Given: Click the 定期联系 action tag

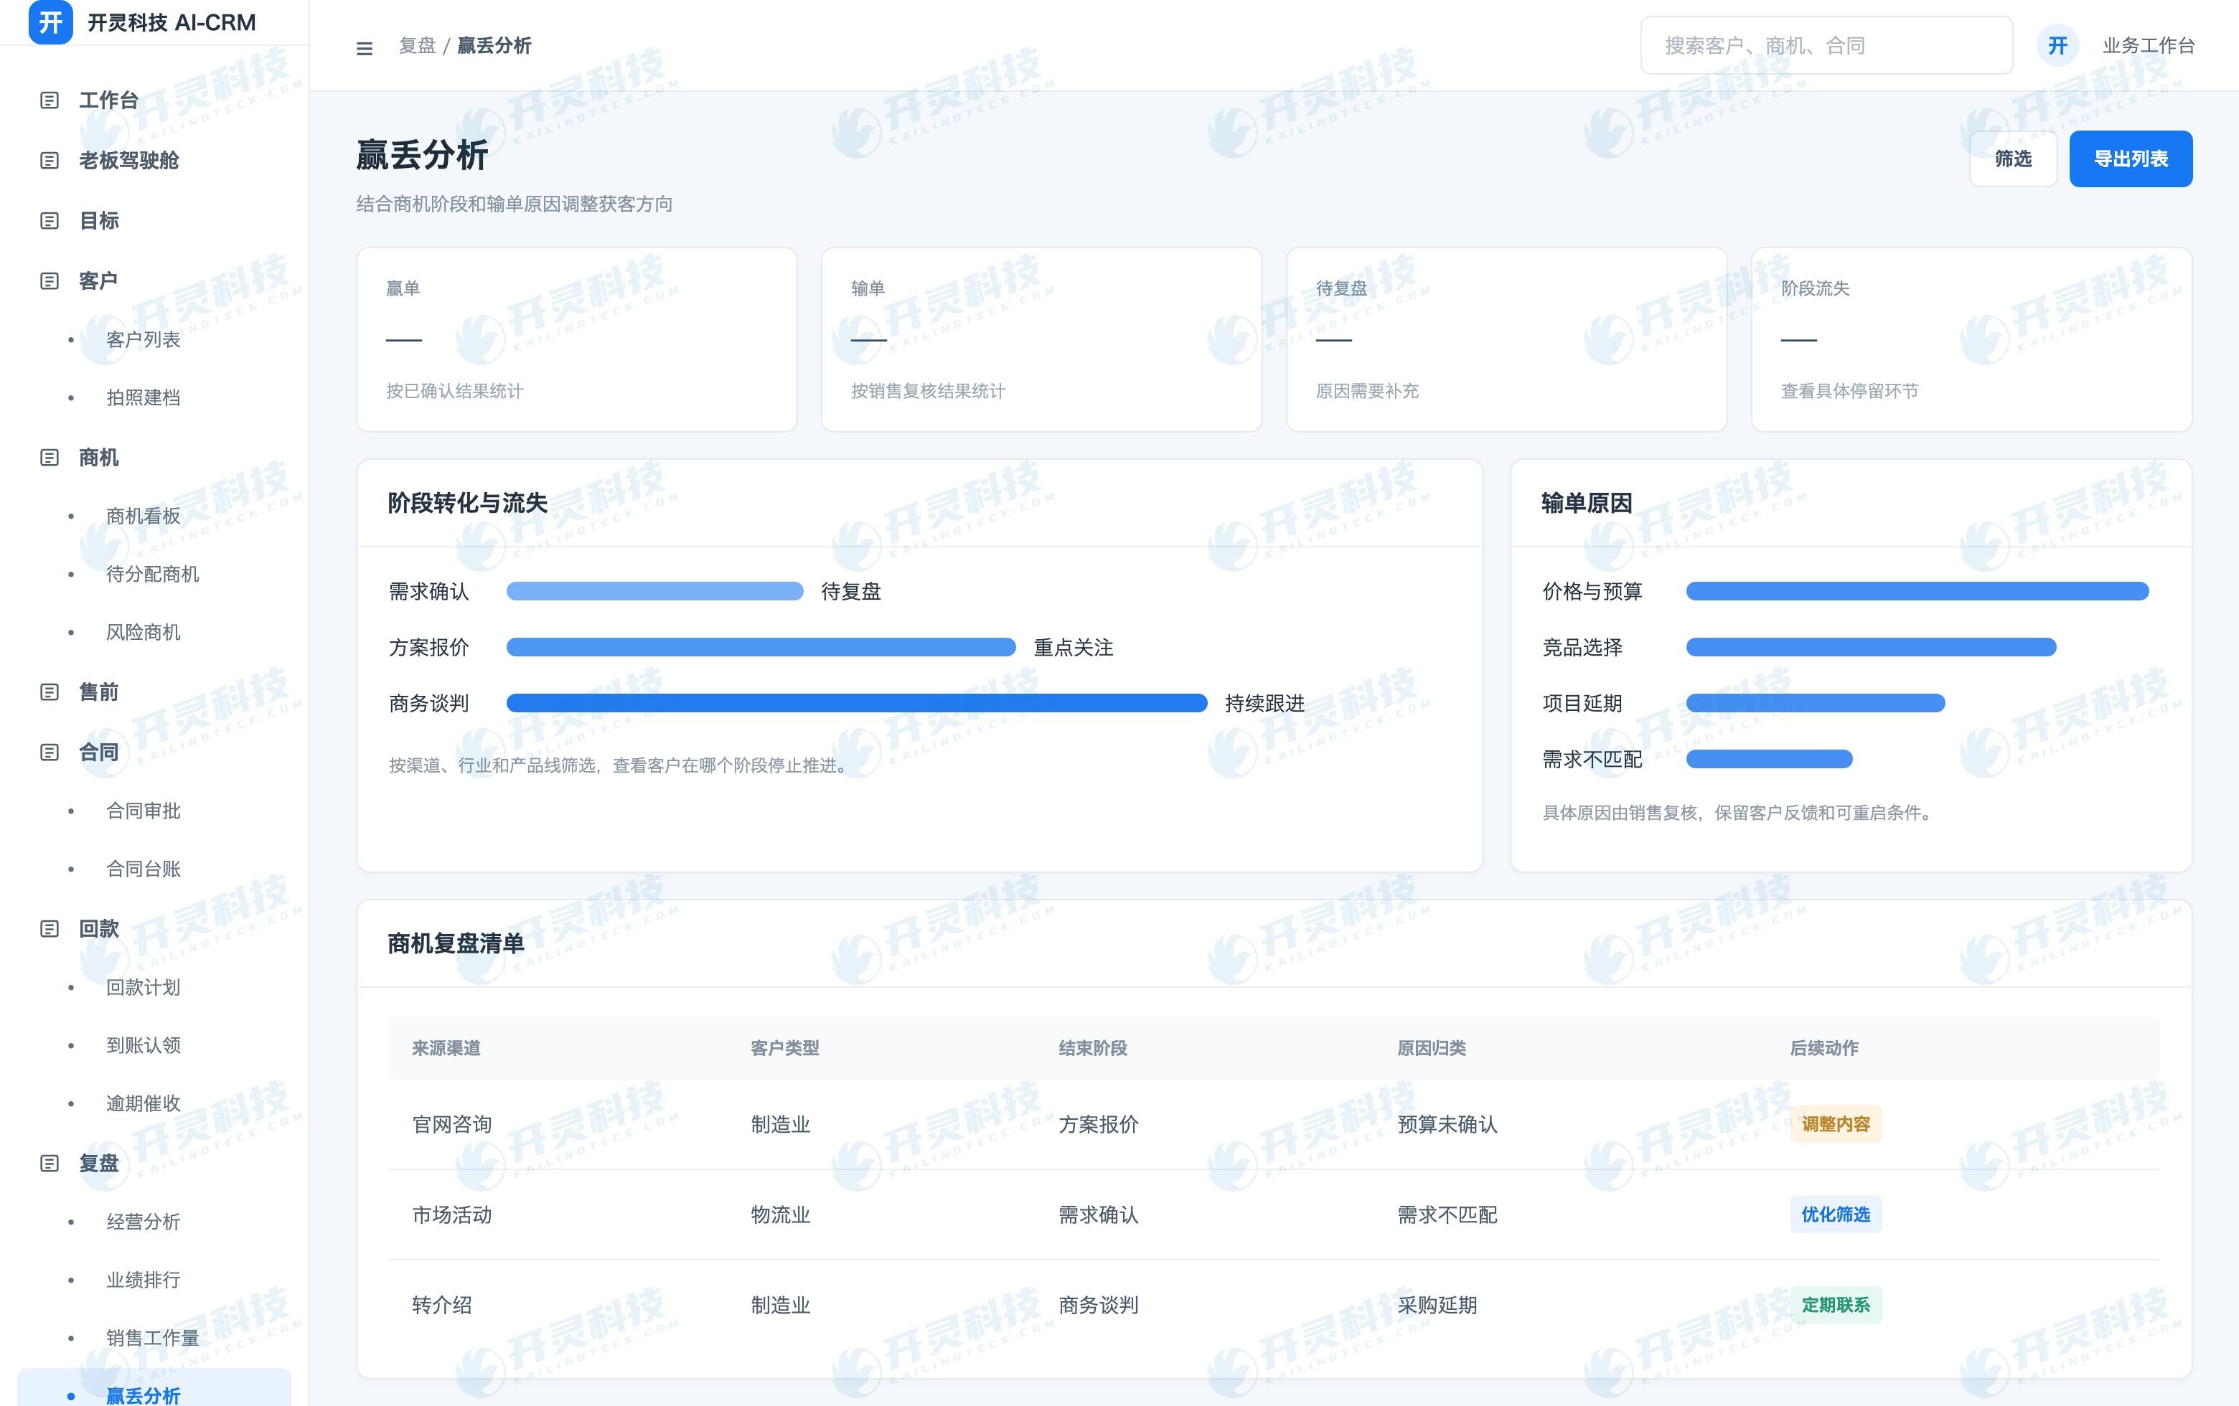Looking at the screenshot, I should [x=1836, y=1305].
